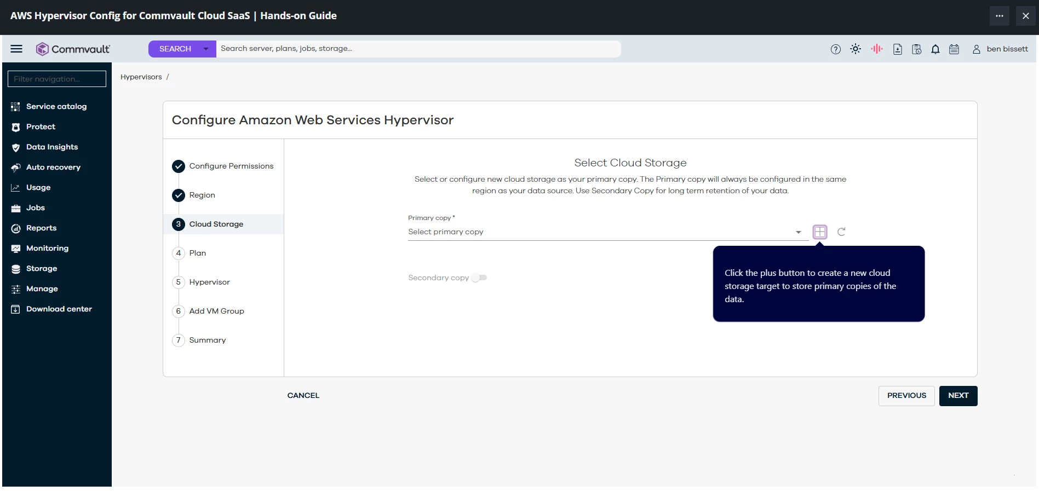Image resolution: width=1039 pixels, height=491 pixels.
Task: Refresh the primary copy list
Action: point(841,232)
